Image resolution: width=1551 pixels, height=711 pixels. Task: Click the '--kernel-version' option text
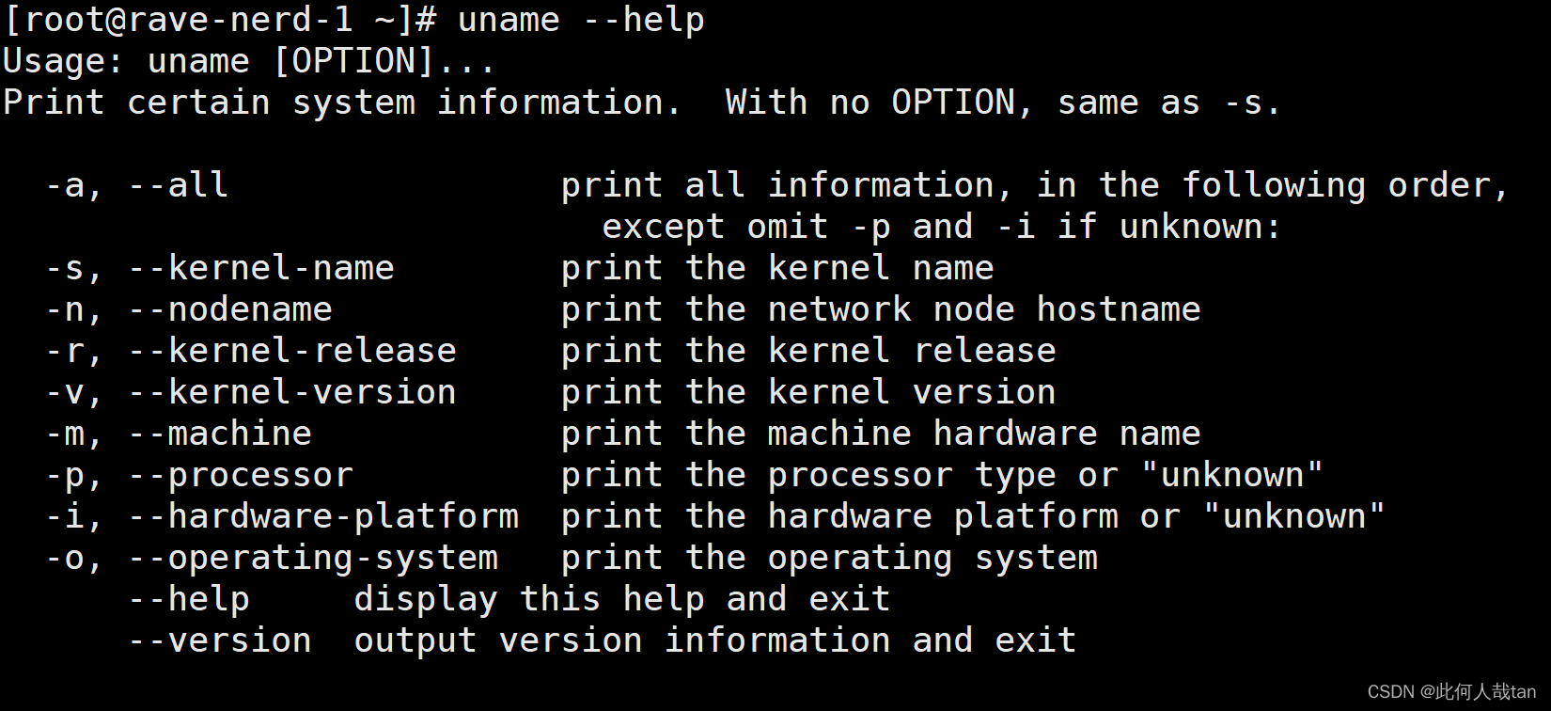click(292, 392)
